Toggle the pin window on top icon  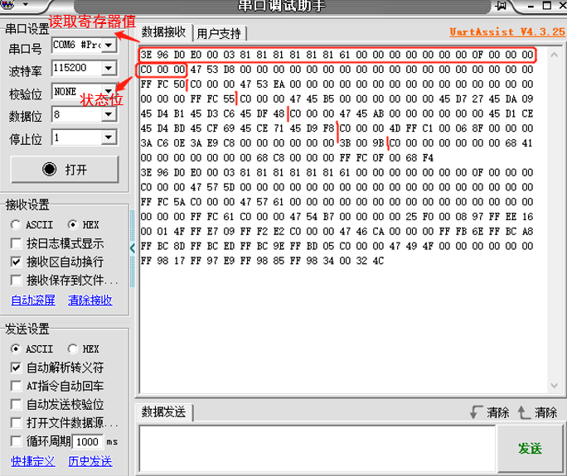tap(502, 6)
